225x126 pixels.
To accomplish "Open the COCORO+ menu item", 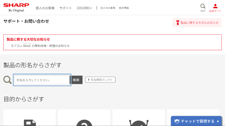I will coord(84,8).
